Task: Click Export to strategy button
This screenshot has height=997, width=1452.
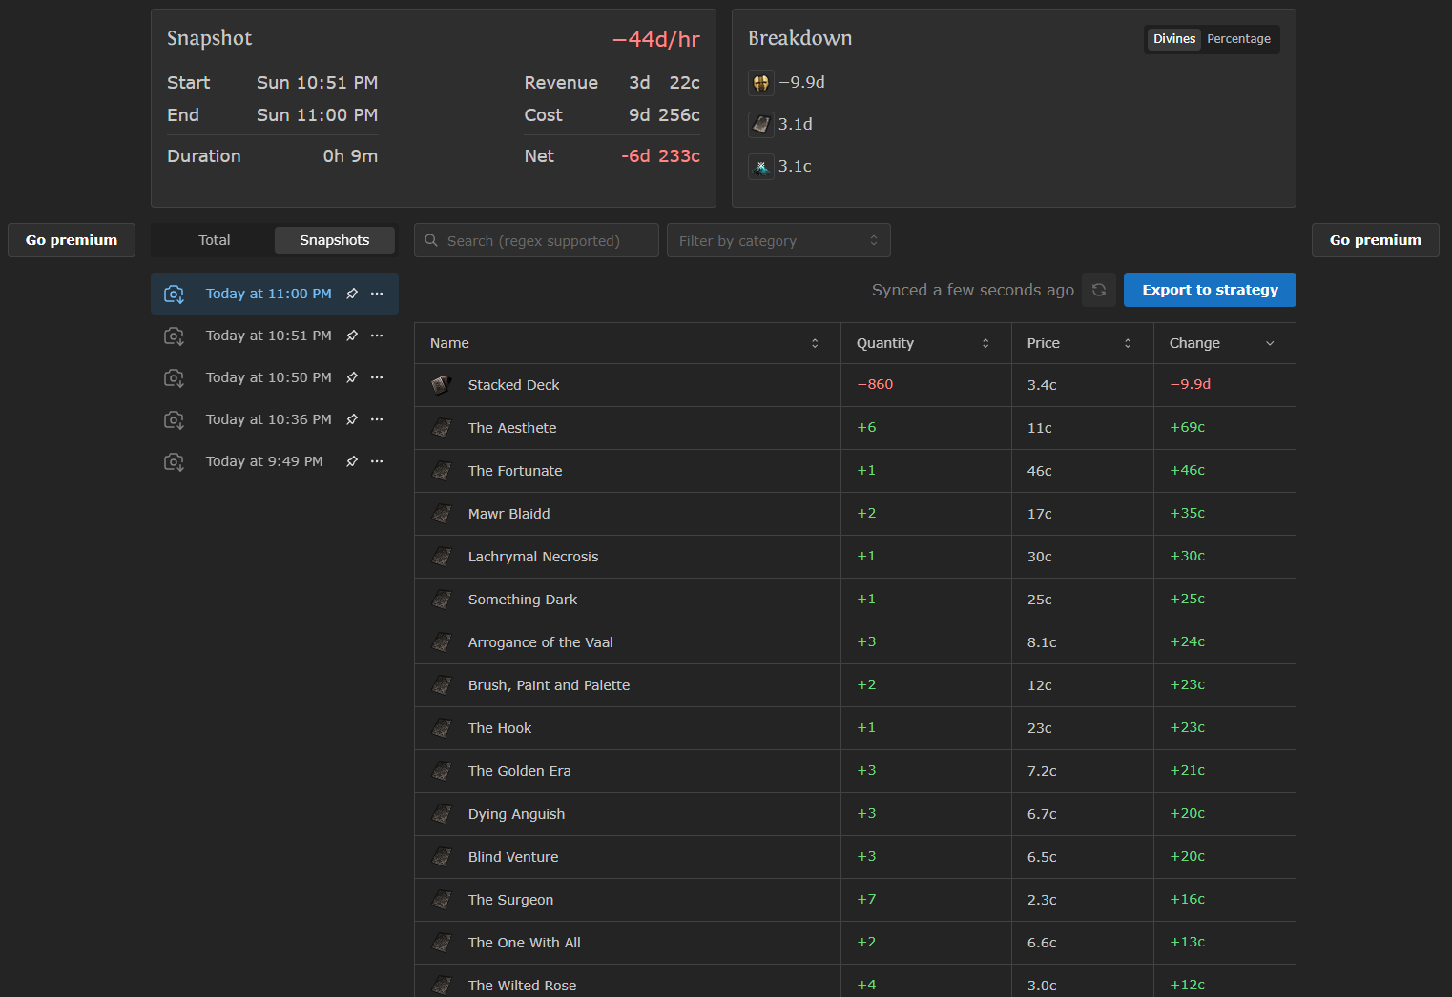Action: click(1210, 290)
